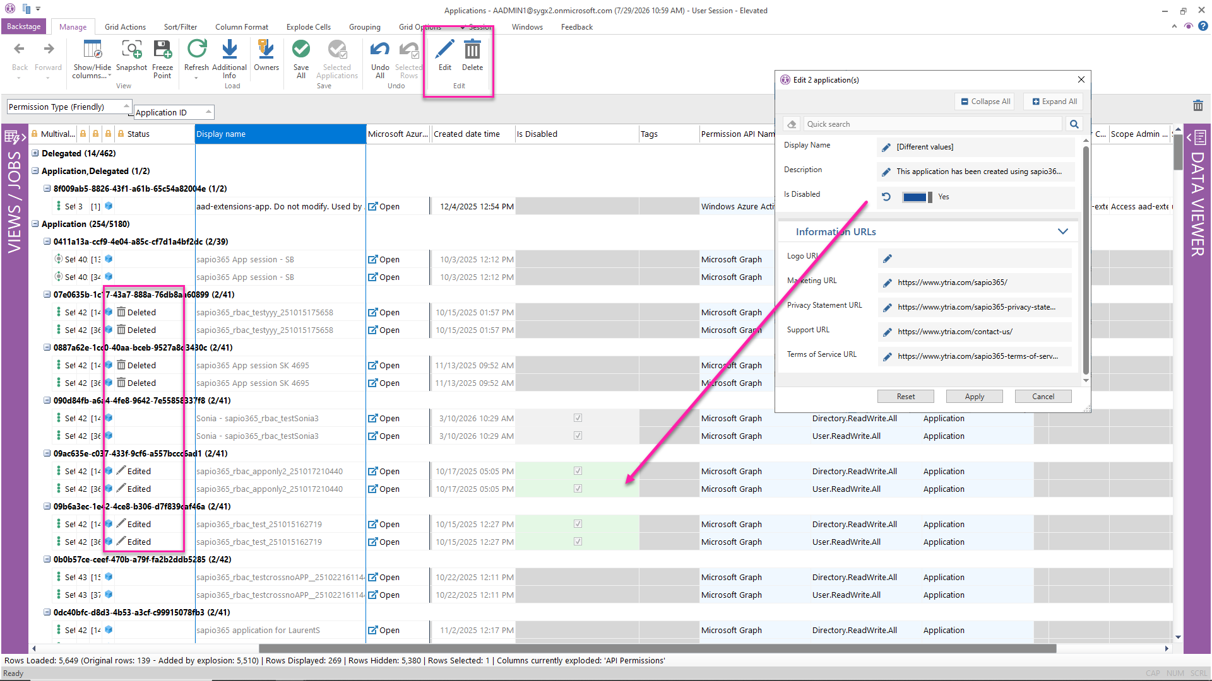Screen dimensions: 1212x681
Task: Load Additional Info
Action: (229, 59)
